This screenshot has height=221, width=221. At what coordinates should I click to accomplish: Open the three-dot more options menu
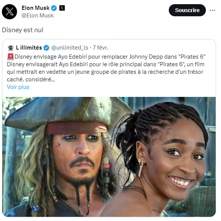212,10
